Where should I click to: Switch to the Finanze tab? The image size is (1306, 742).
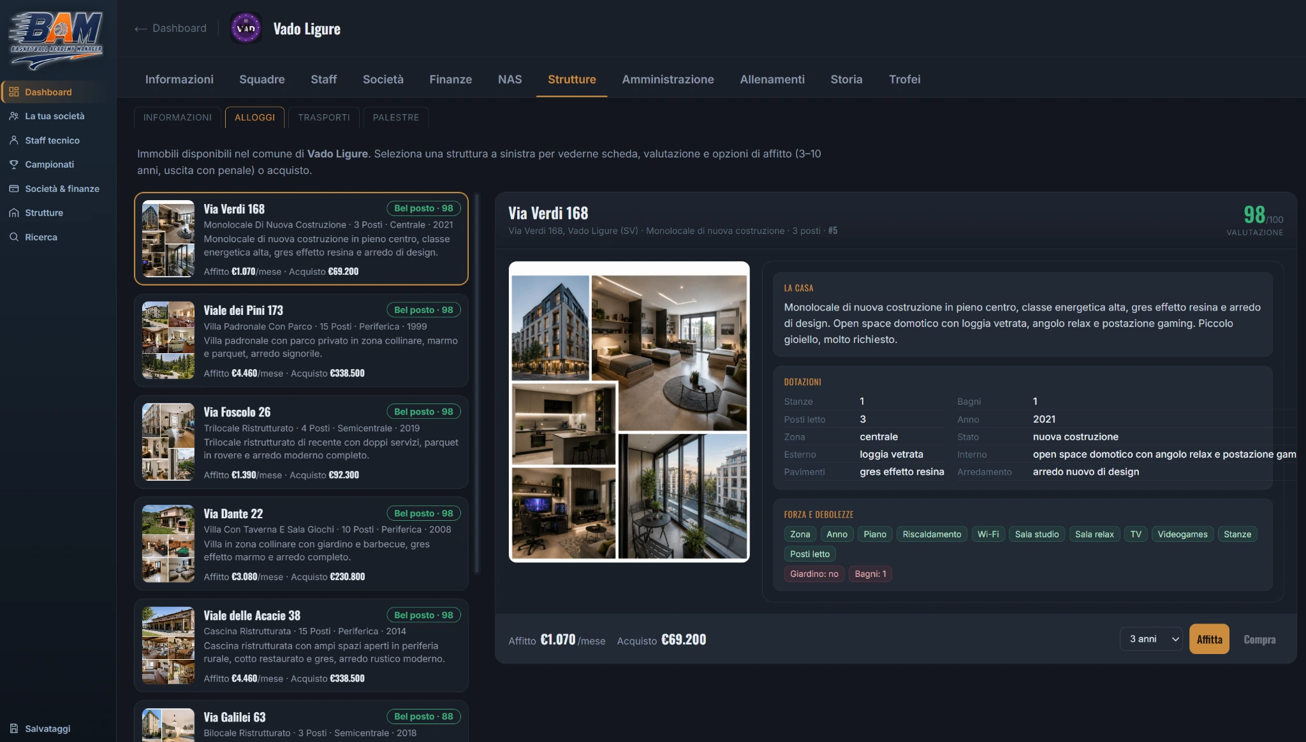pos(450,79)
